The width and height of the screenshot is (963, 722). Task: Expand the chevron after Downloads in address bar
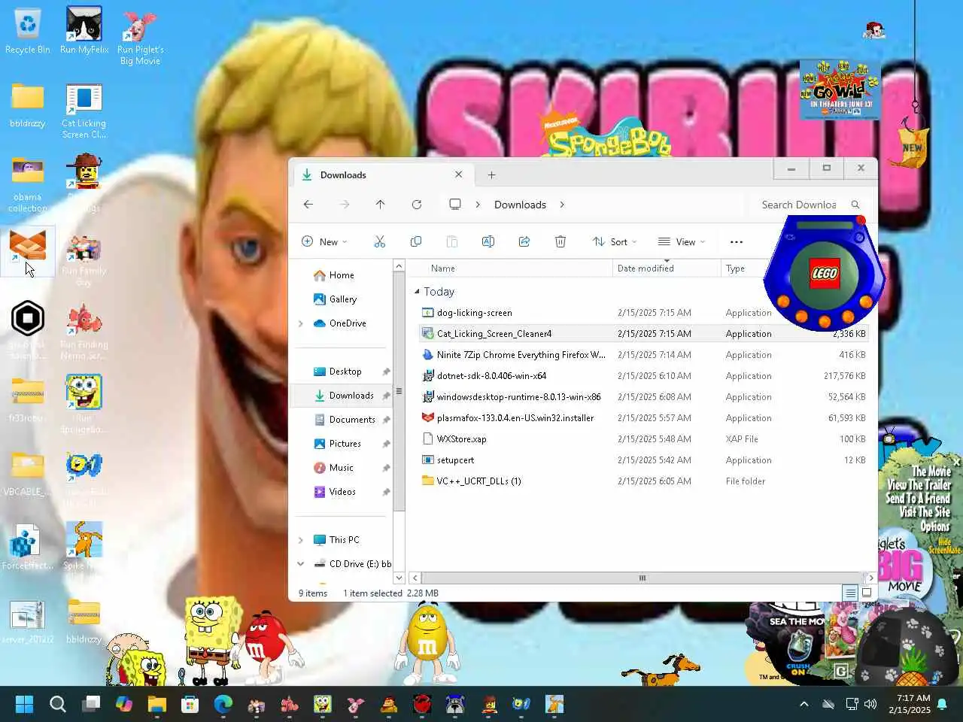click(x=561, y=205)
